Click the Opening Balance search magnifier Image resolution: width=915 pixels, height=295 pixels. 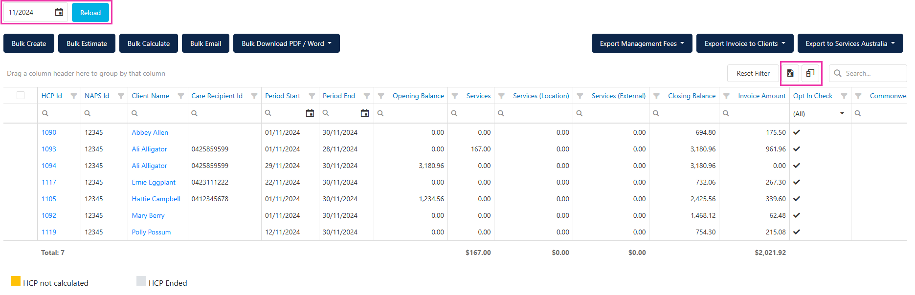(380, 113)
